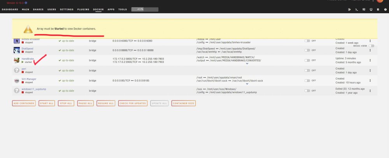
Task: Open the HandBrake container name link
Action: 28,59
